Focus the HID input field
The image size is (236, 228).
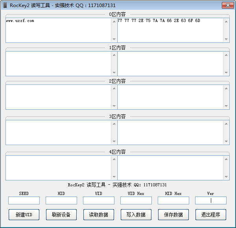tap(61, 200)
